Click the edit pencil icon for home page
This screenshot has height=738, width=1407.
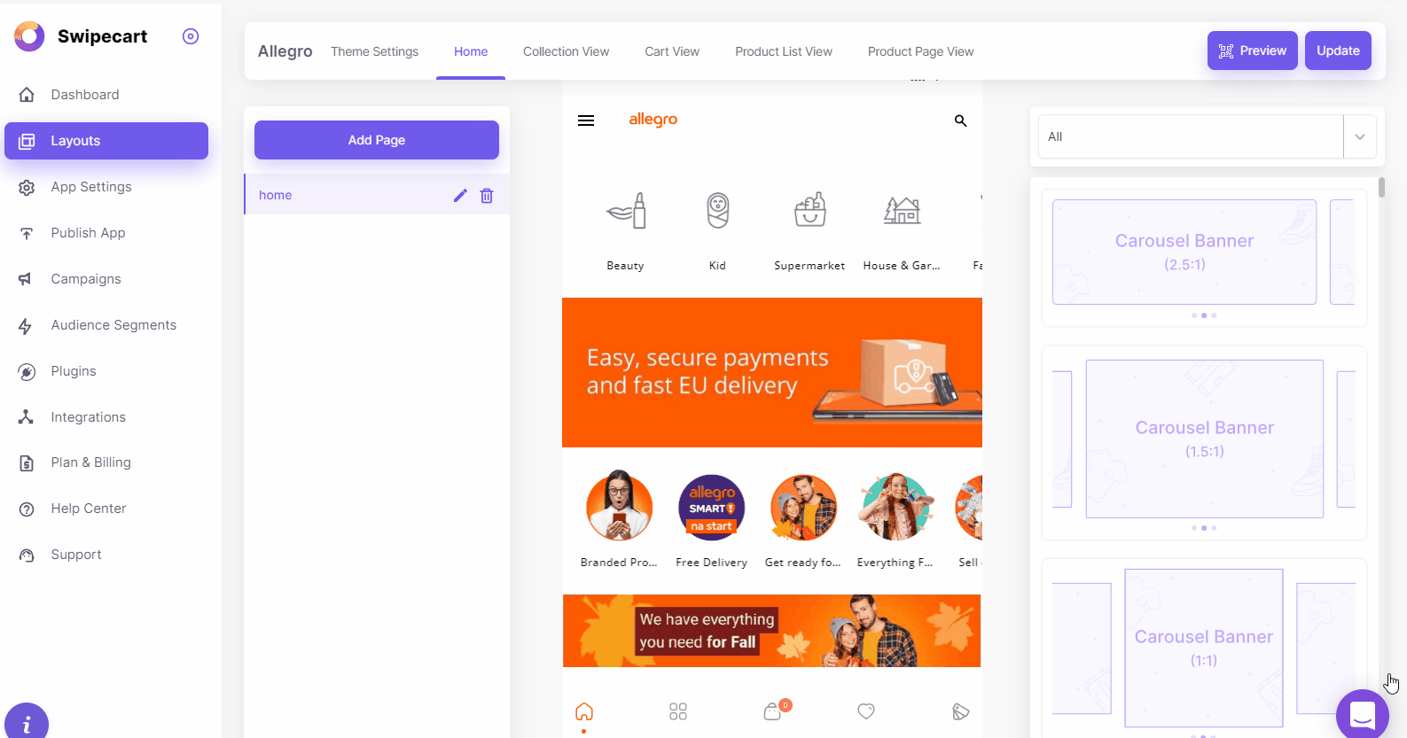coord(460,195)
